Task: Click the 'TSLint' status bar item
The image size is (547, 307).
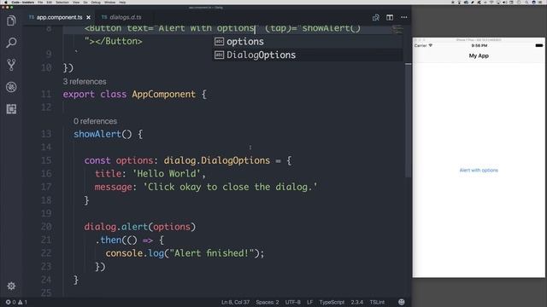Action: [377, 302]
